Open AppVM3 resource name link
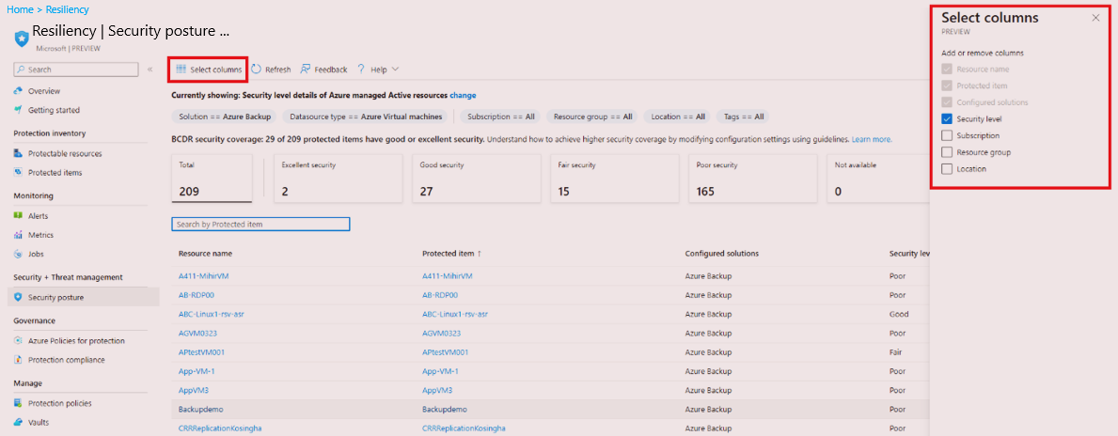The width and height of the screenshot is (1118, 436). [193, 391]
